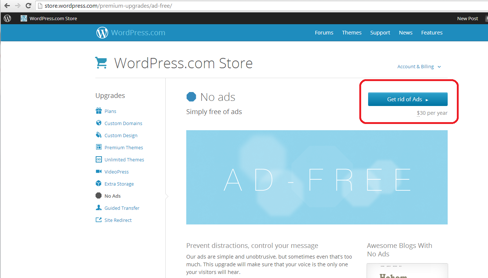
Task: Click the Premium Themes layout icon
Action: pyautogui.click(x=99, y=147)
